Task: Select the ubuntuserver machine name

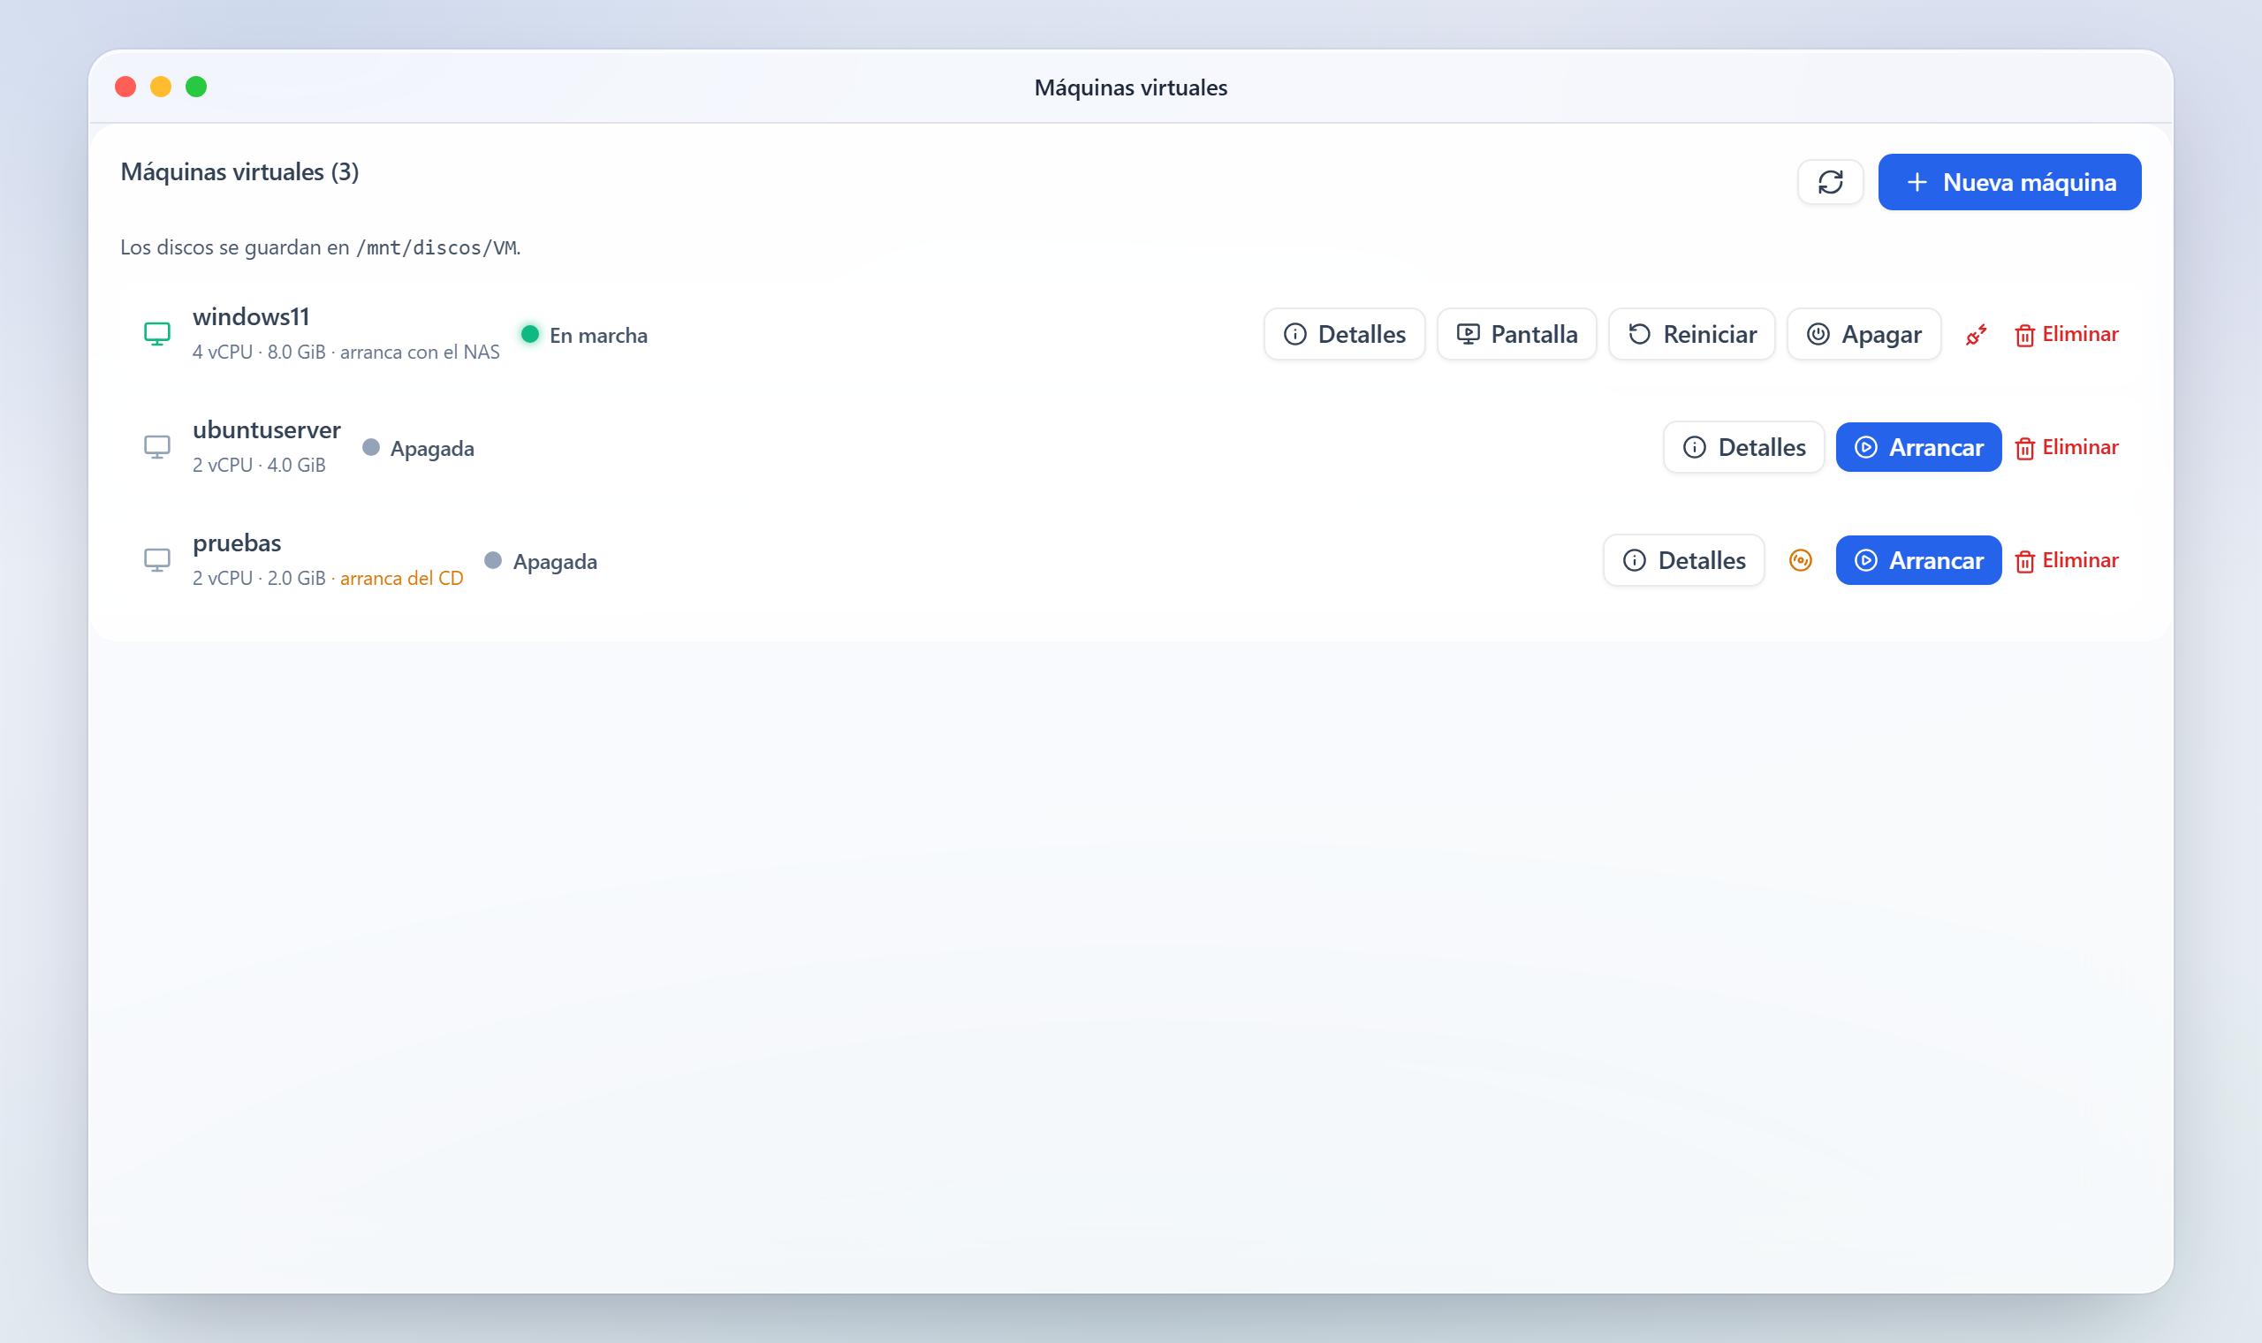Action: (x=266, y=430)
